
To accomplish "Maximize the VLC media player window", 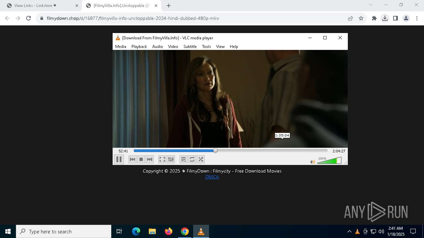I will [325, 38].
